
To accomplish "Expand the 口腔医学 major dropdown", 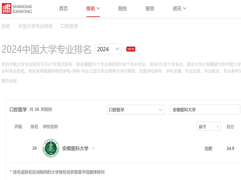I will coord(136,110).
